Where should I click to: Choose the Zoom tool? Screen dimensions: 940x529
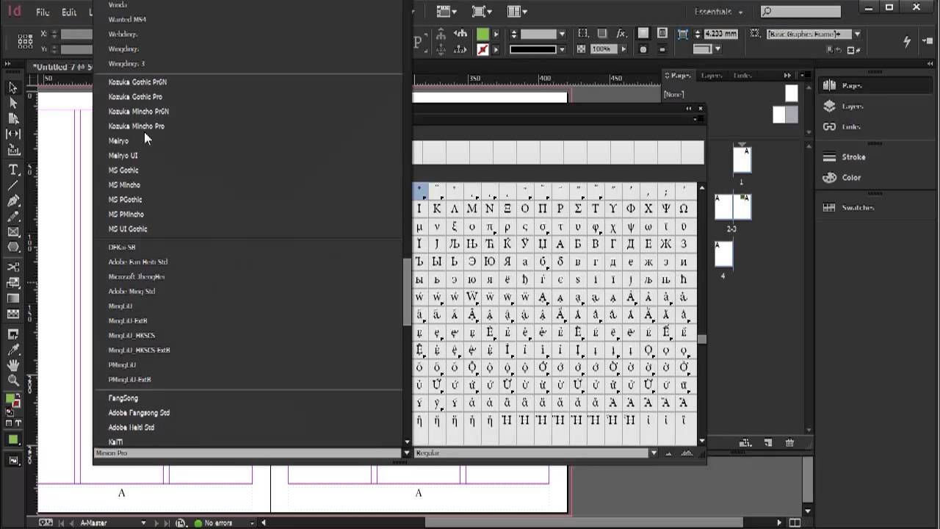pos(13,381)
